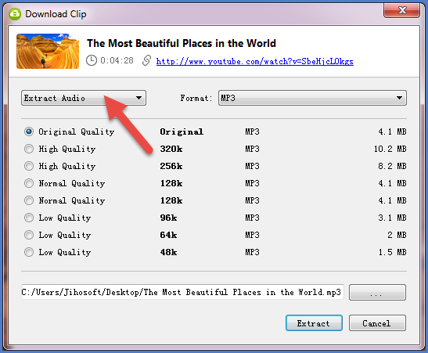Choose the second Normal Quality 128k option
428x353 pixels.
click(29, 200)
